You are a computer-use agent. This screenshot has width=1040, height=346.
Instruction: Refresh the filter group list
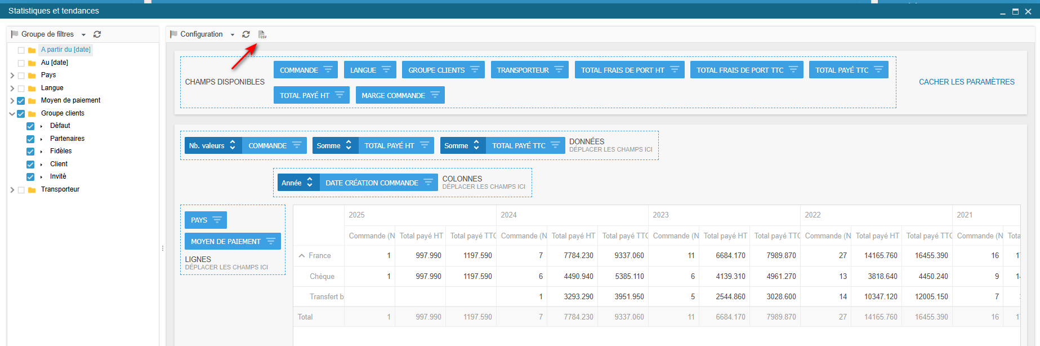tap(97, 34)
